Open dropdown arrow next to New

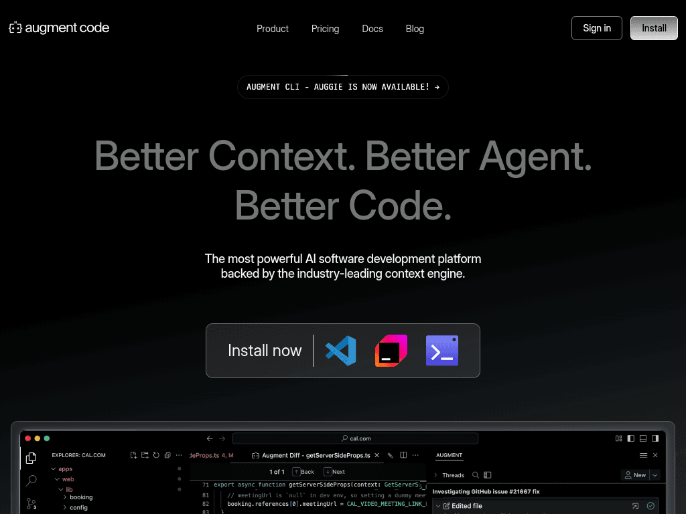[x=655, y=475]
